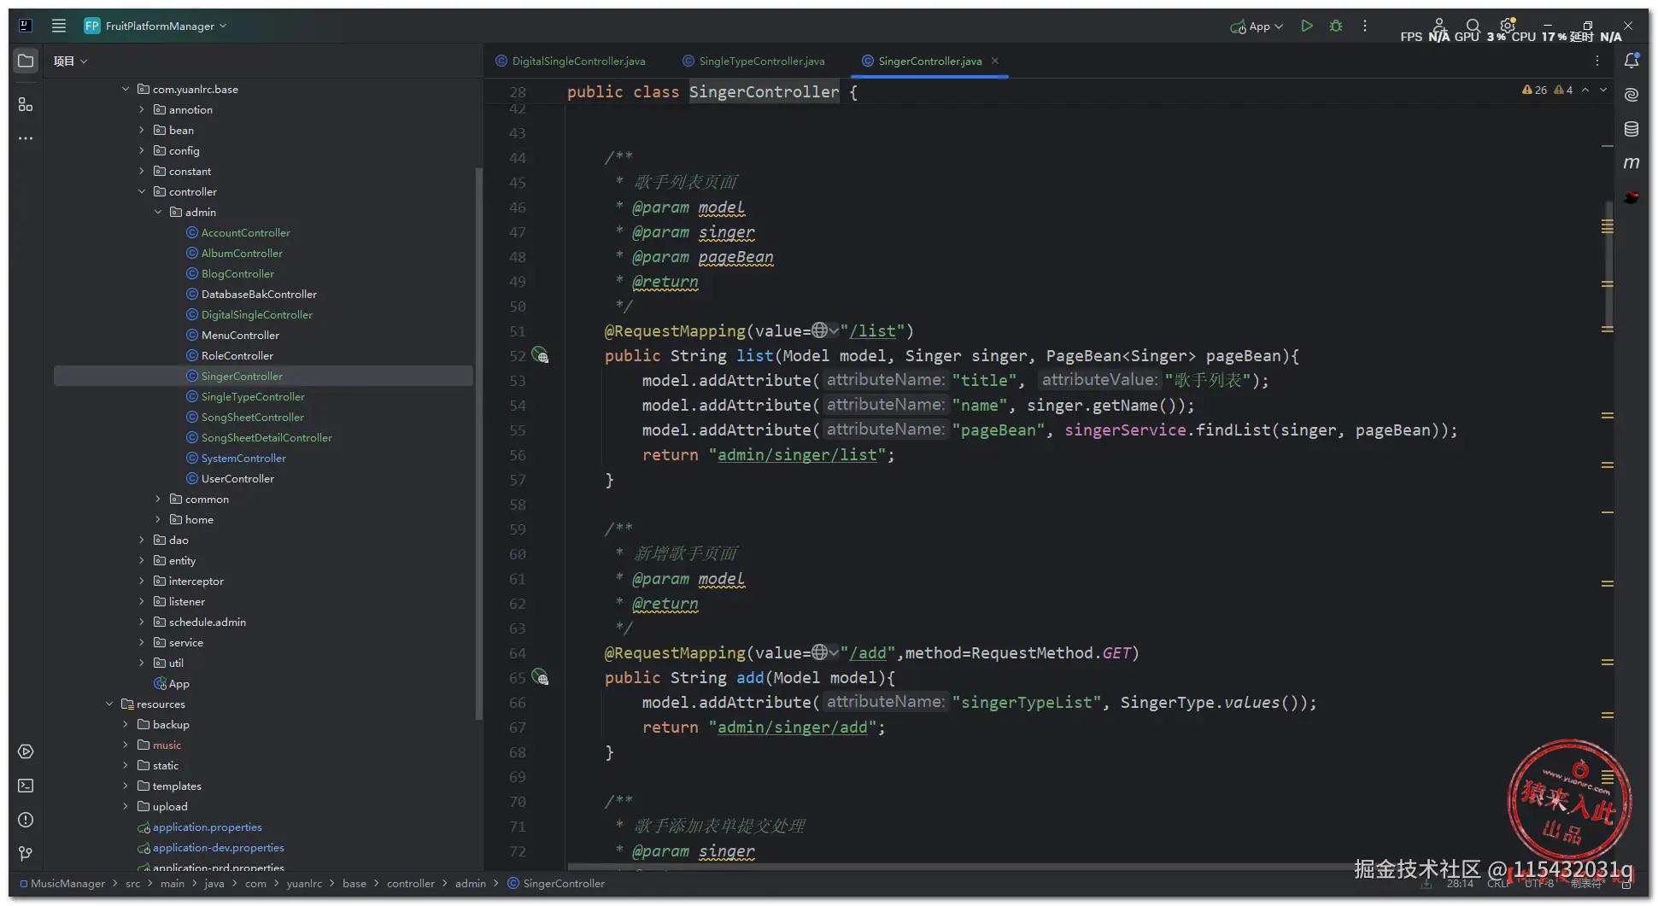The image size is (1658, 906).
Task: Switch to DigitalSingleController.java tab
Action: 571,61
